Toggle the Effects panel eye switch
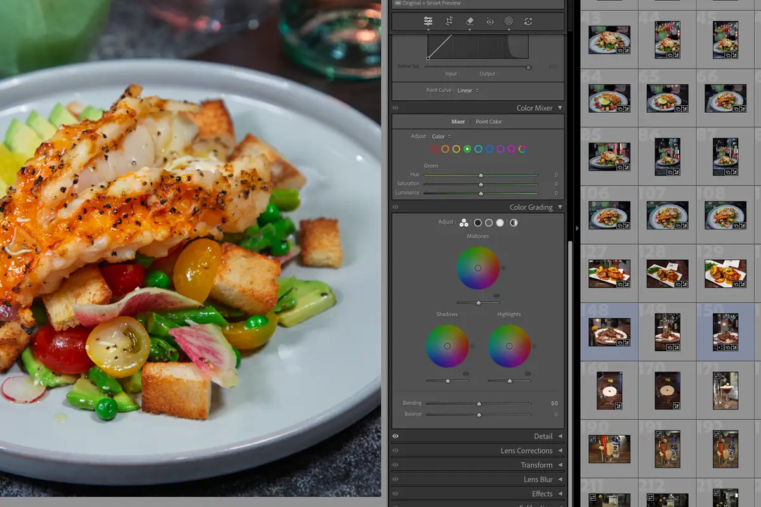The height and width of the screenshot is (507, 761). point(395,494)
